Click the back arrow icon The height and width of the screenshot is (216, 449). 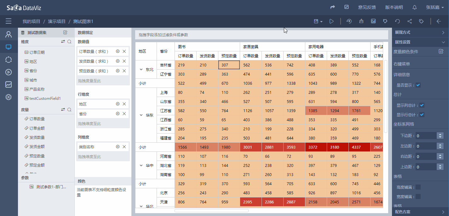tap(439, 21)
